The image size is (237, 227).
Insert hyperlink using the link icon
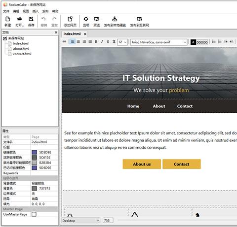click(x=65, y=42)
